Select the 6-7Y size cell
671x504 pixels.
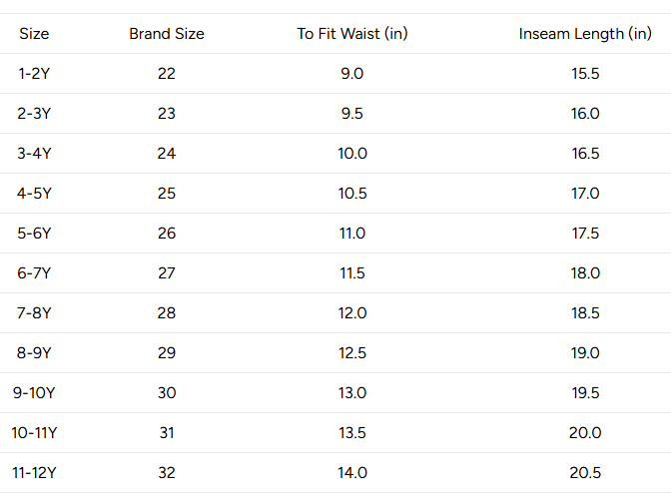click(x=34, y=273)
